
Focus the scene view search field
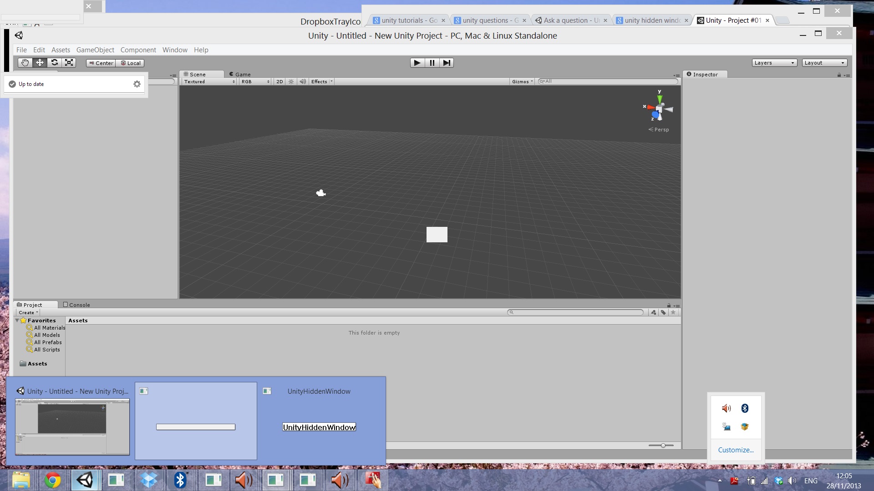click(x=608, y=81)
